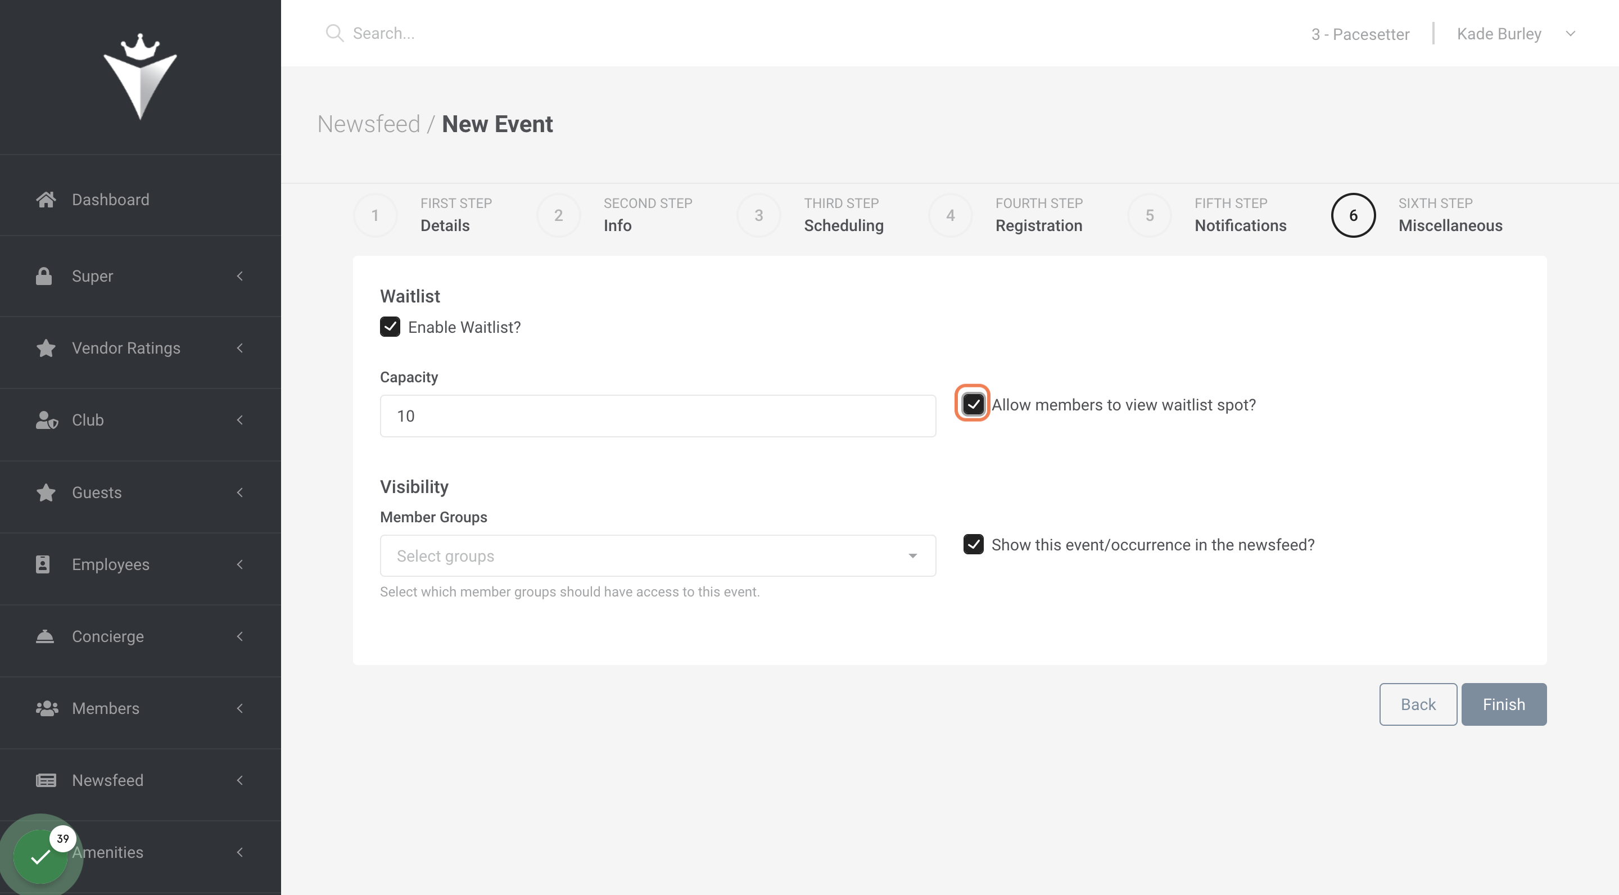Go to step 1 Details
Screen dimensions: 1619x895
(x=423, y=215)
